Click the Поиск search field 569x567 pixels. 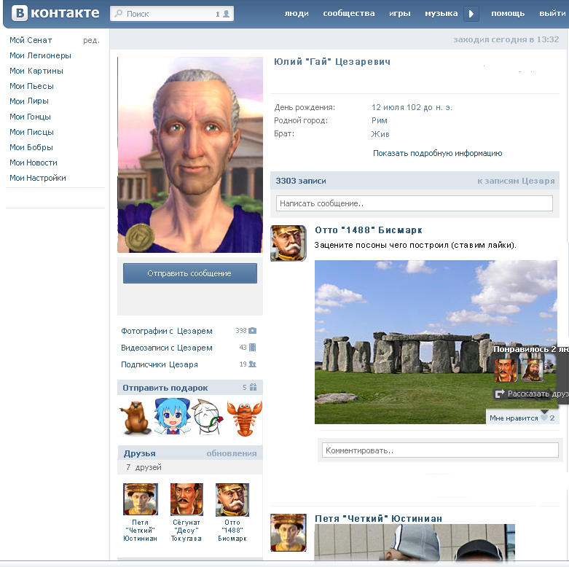tap(172, 14)
